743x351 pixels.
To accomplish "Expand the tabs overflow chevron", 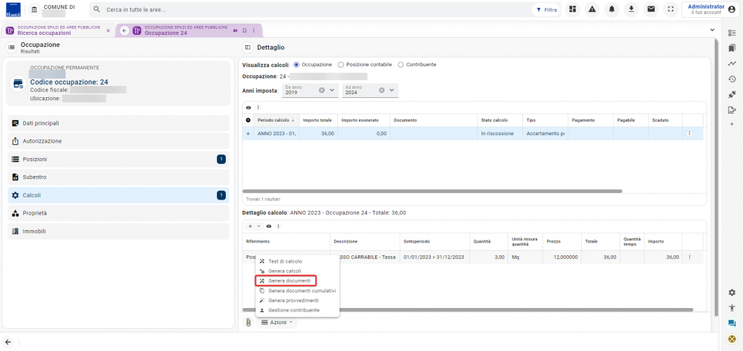I will [x=712, y=30].
